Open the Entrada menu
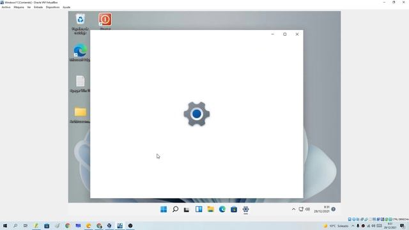The height and width of the screenshot is (230, 409). [x=38, y=7]
